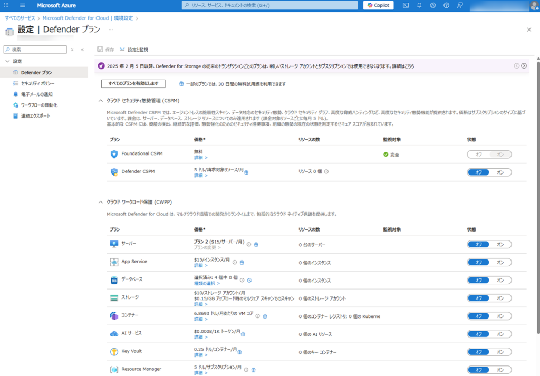Collapse クラウド セキュリティ態勢管理 (CSPM) section
Viewport: 540px width, 376px height.
(x=101, y=100)
